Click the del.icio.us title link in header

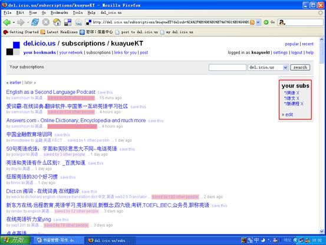[x=39, y=43]
